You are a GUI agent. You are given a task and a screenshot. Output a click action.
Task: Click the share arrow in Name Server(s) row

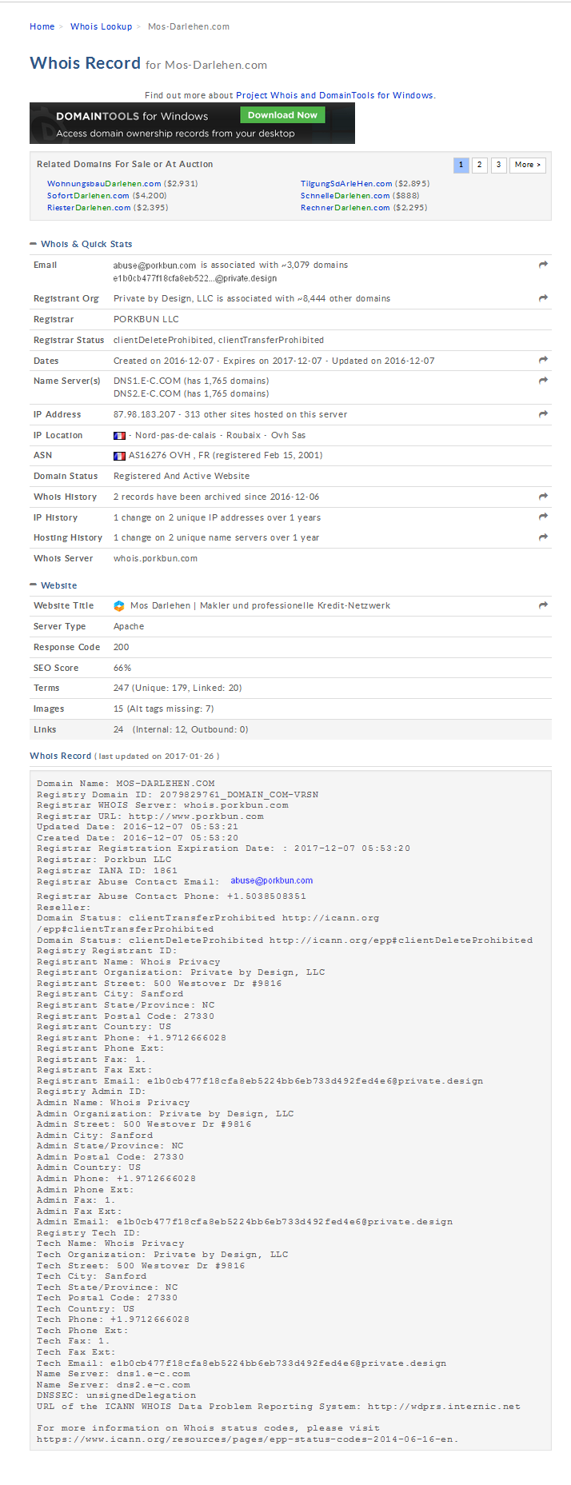pyautogui.click(x=543, y=381)
